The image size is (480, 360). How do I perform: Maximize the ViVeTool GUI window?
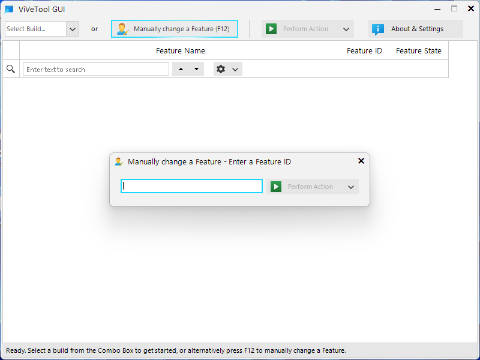point(454,9)
